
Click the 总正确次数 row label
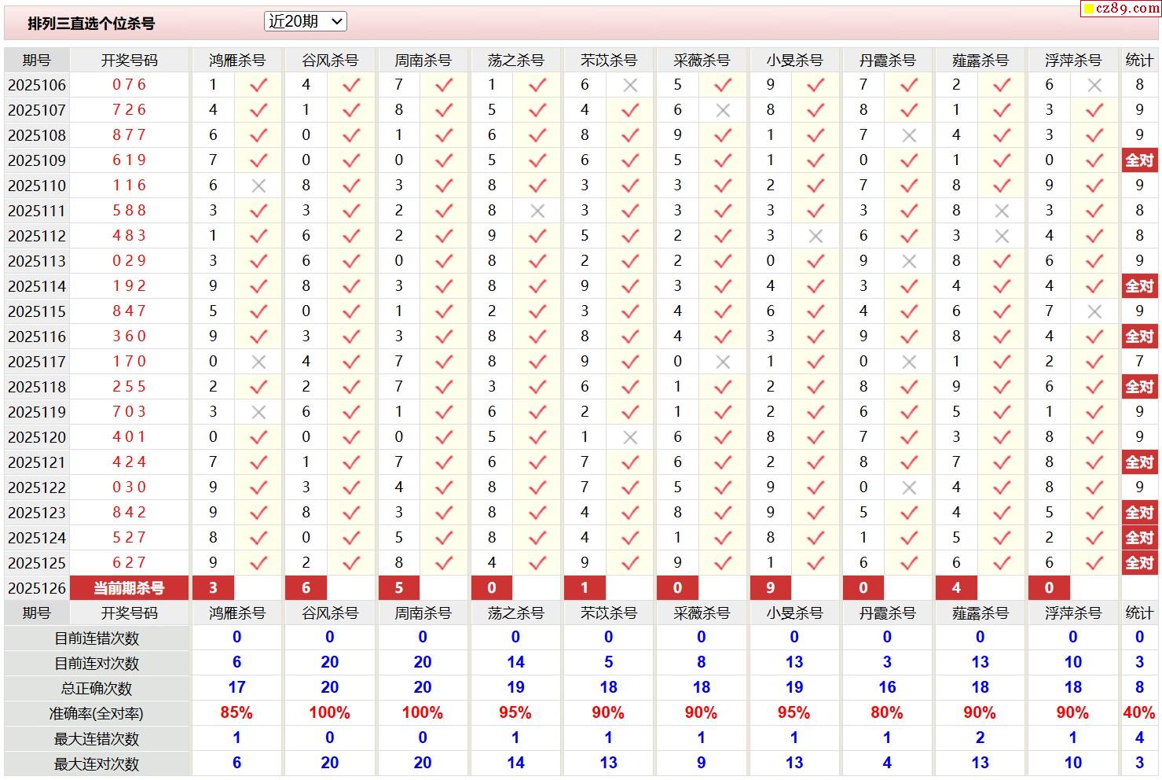click(x=97, y=689)
